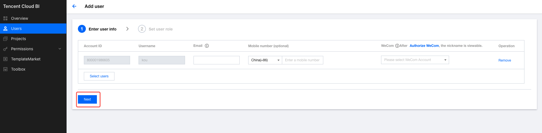This screenshot has height=133, width=542.
Task: Click Remove in the Operation column
Action: pyautogui.click(x=505, y=60)
